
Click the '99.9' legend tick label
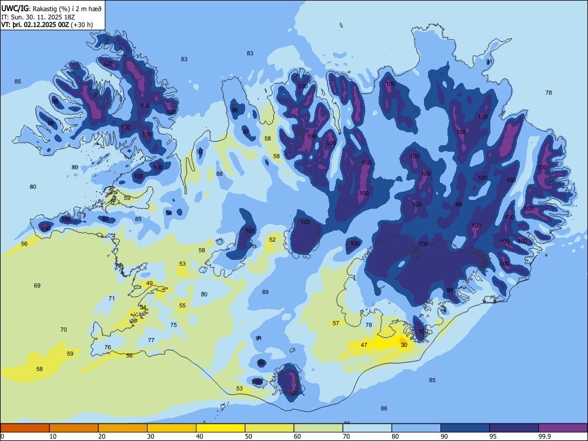[544, 436]
